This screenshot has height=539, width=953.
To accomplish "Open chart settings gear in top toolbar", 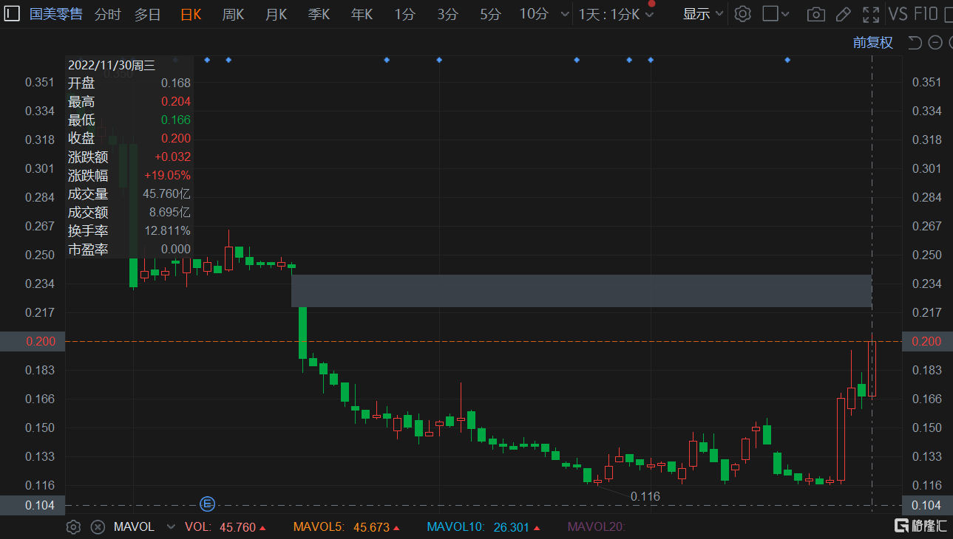I will coord(743,14).
